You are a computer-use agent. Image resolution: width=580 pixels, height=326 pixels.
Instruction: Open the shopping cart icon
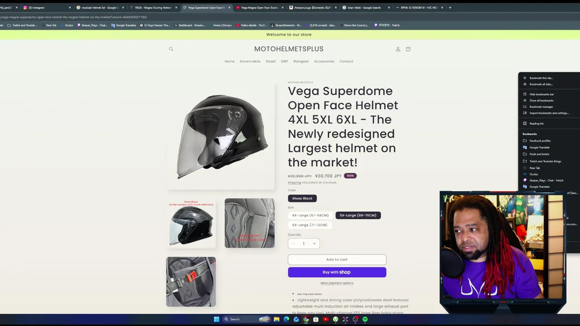pyautogui.click(x=408, y=49)
